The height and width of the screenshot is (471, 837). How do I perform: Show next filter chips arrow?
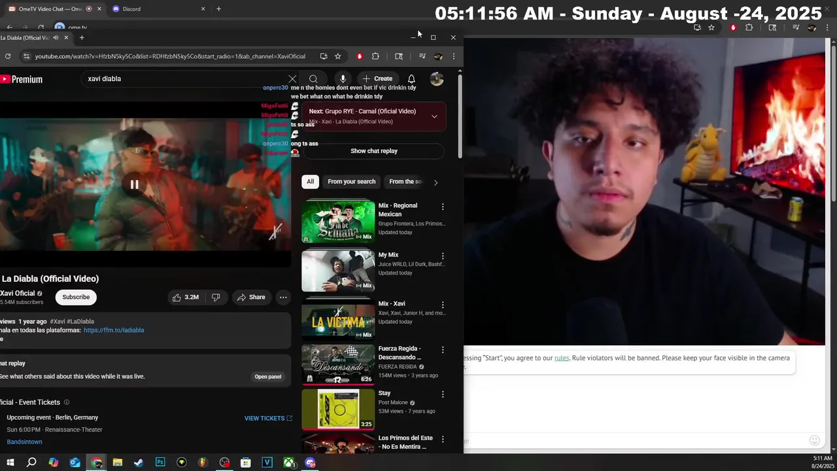436,183
